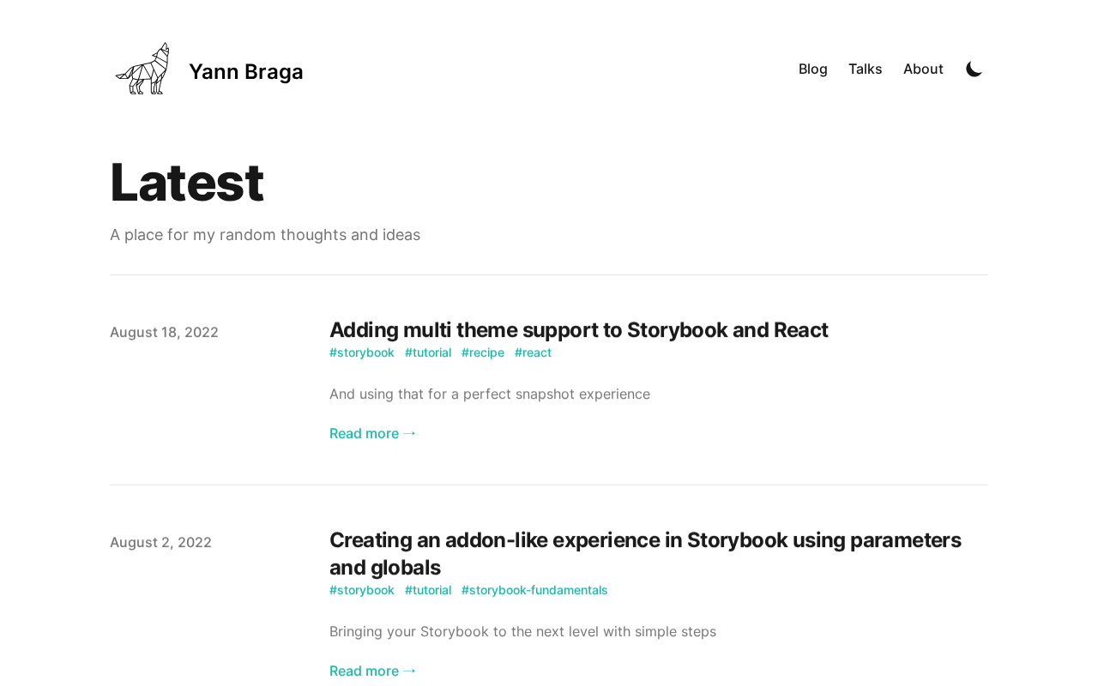Viewport: 1098px width, 686px height.
Task: Click the Latest page heading
Action: click(187, 182)
